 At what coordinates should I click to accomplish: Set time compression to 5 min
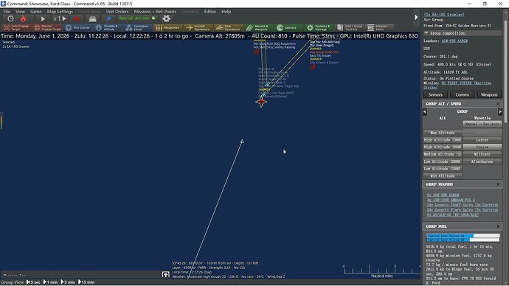[x=69, y=282]
